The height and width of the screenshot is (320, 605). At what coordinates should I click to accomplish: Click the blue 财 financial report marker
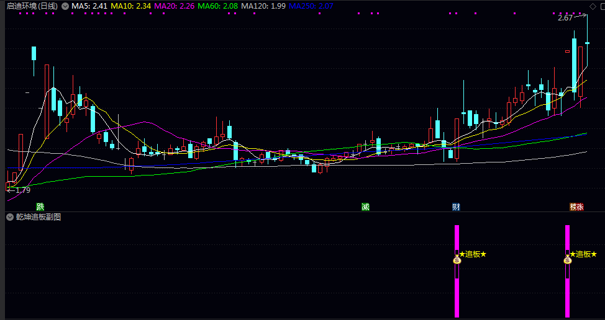coord(456,207)
